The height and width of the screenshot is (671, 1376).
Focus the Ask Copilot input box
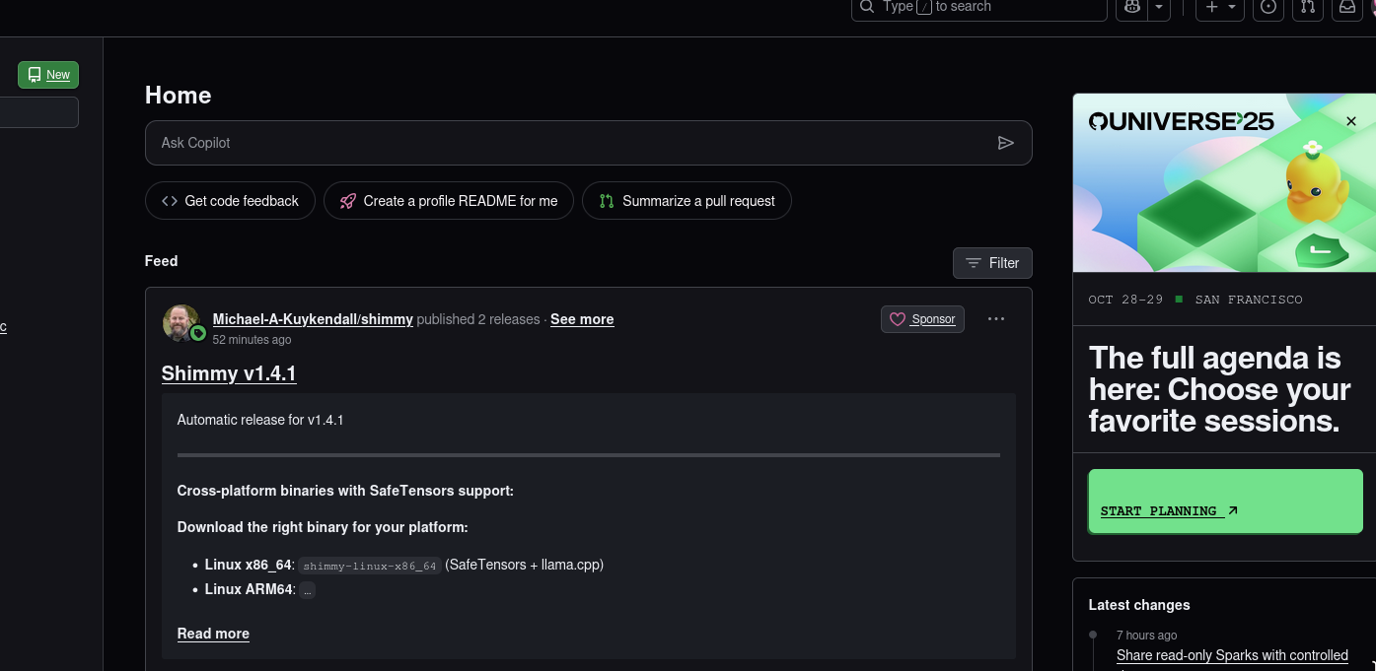[588, 143]
